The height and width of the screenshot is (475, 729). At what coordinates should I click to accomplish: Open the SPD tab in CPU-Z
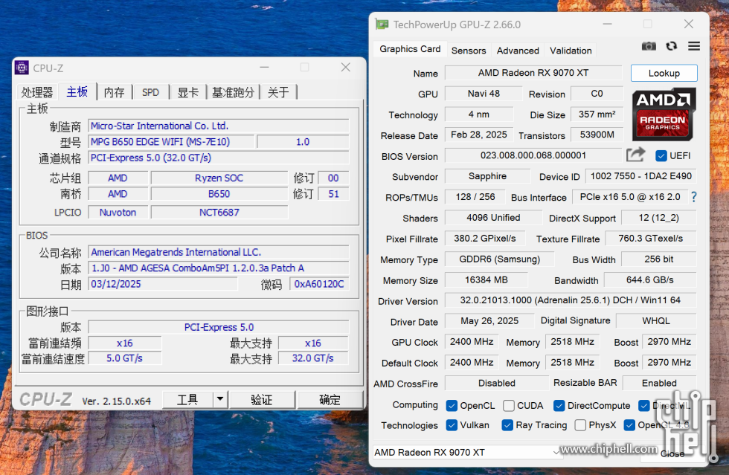(150, 92)
